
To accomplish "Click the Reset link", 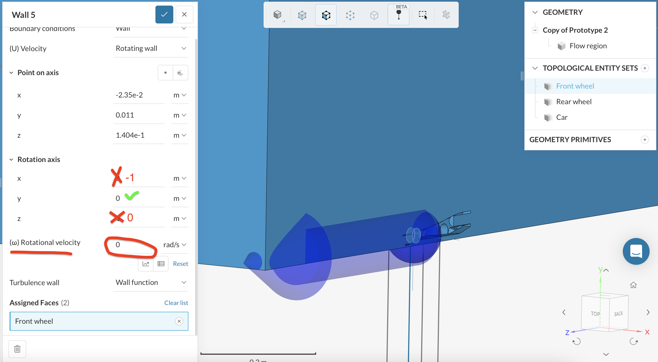I will tap(180, 264).
